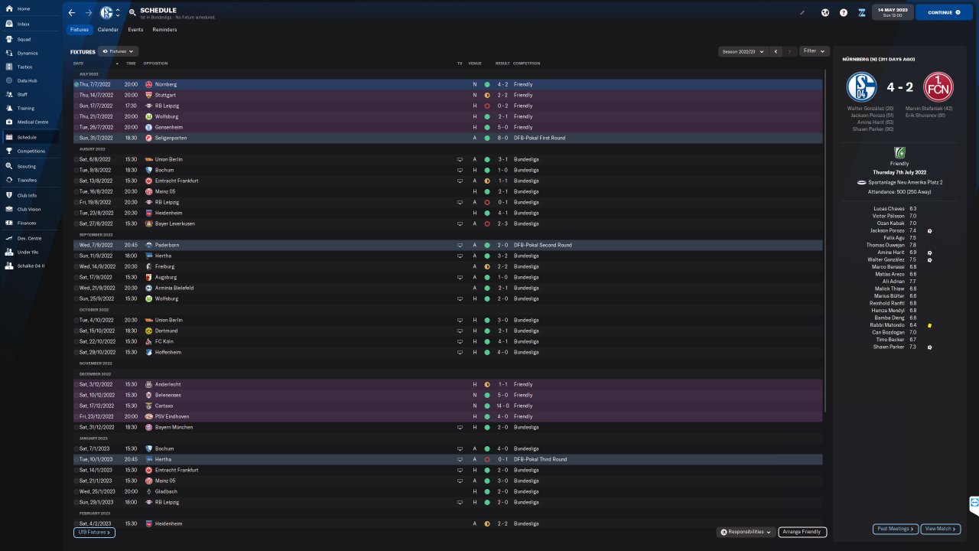Select the Paderborn DFB-Pokal Second Round row

(448, 245)
